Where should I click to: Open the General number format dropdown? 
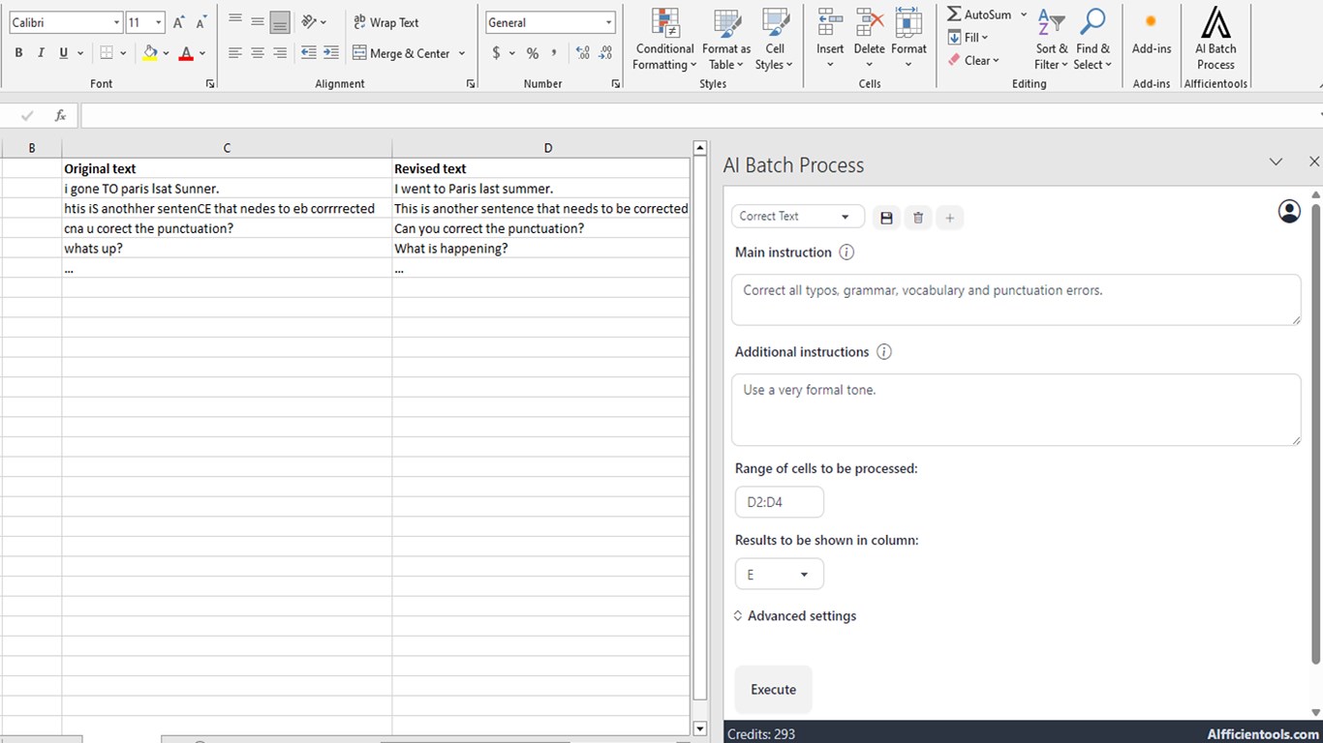[x=608, y=22]
